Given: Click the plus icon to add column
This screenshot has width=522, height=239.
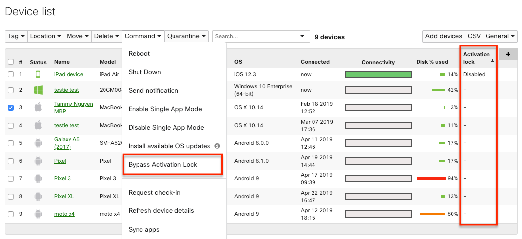Looking at the screenshot, I should click(508, 54).
